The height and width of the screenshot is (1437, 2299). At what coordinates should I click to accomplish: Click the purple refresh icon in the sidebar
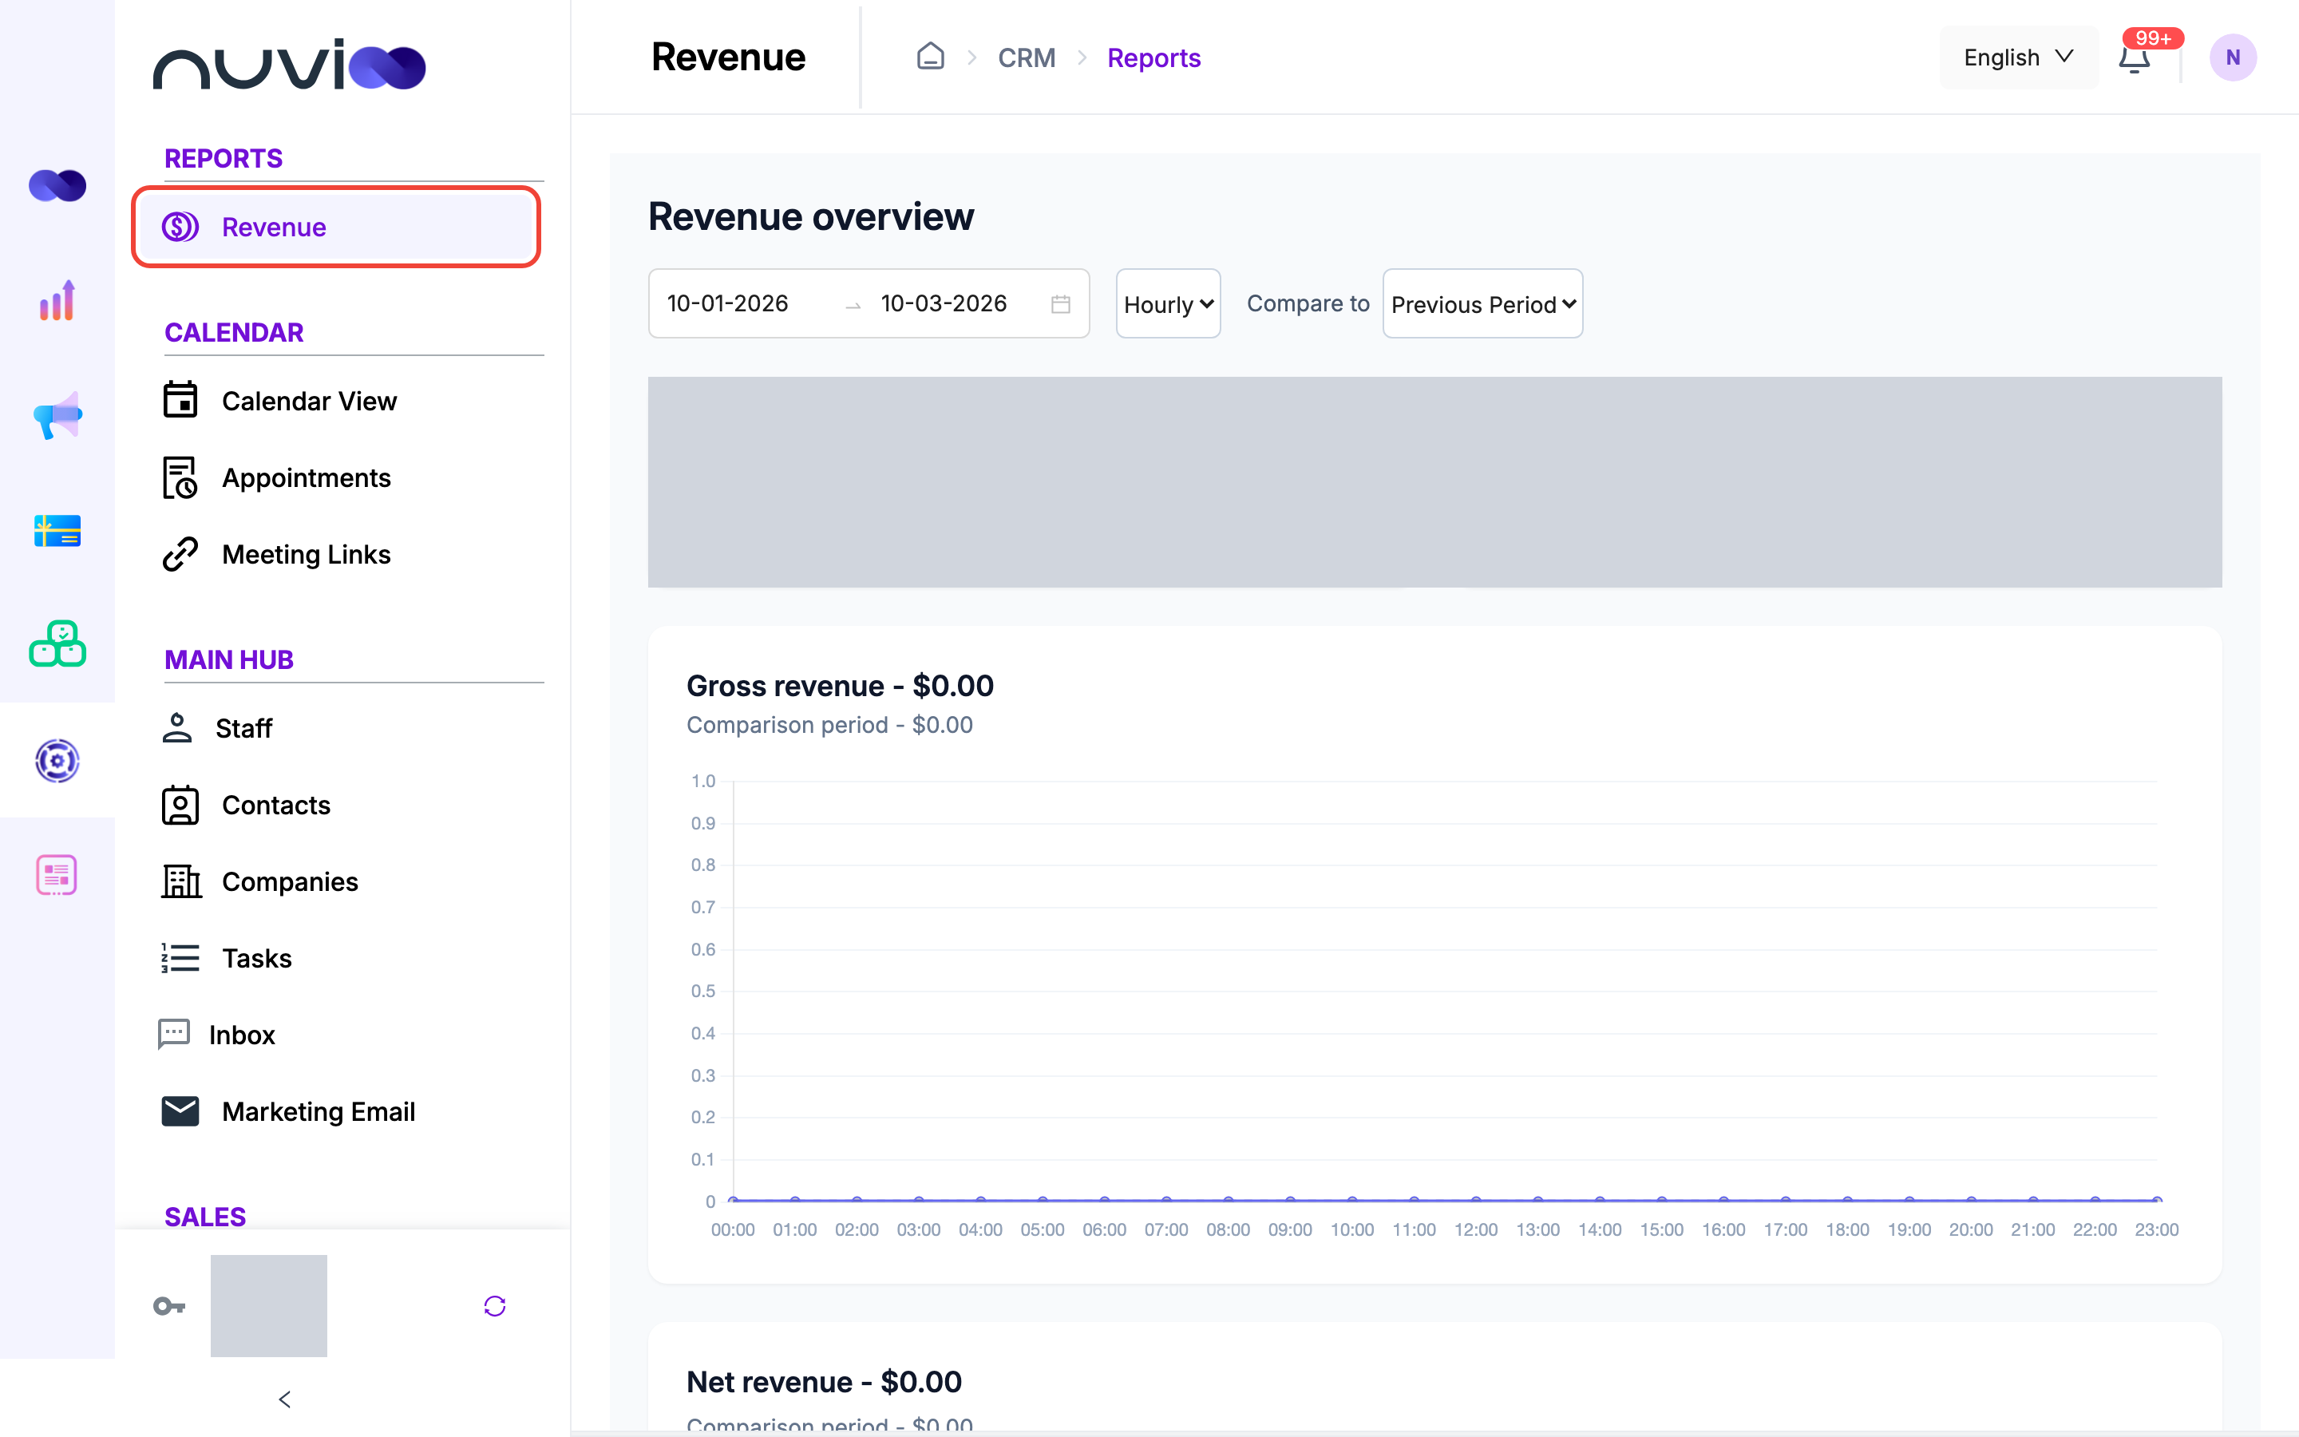click(x=495, y=1306)
